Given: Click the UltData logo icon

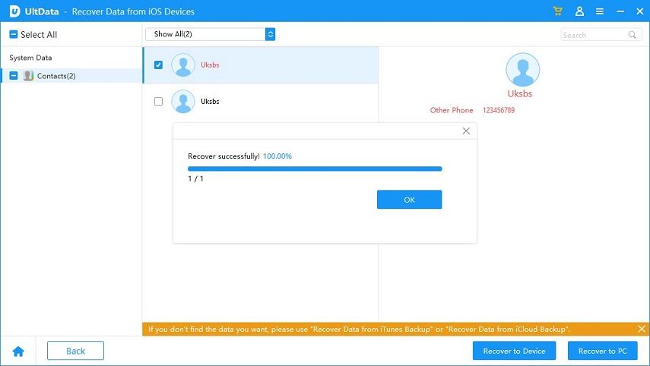Looking at the screenshot, I should [14, 11].
